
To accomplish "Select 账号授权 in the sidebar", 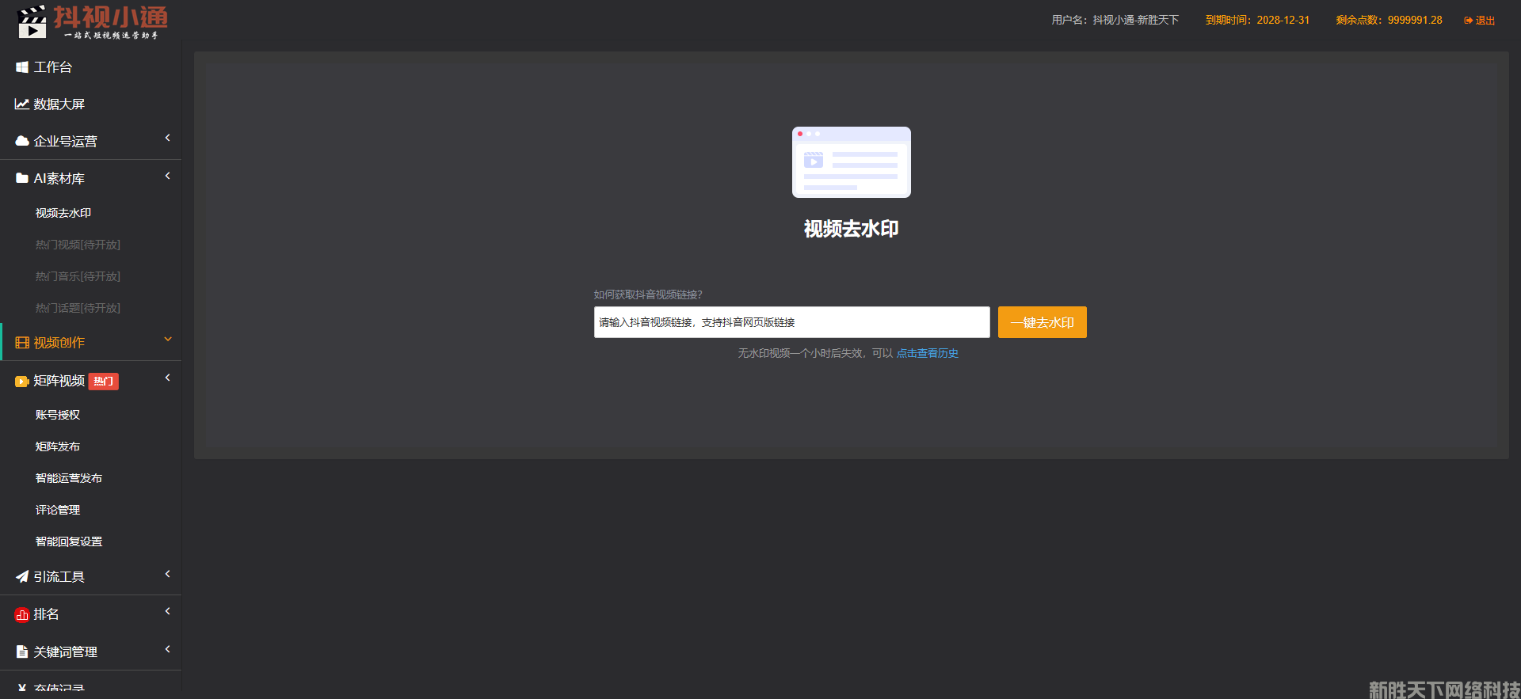I will [x=58, y=415].
